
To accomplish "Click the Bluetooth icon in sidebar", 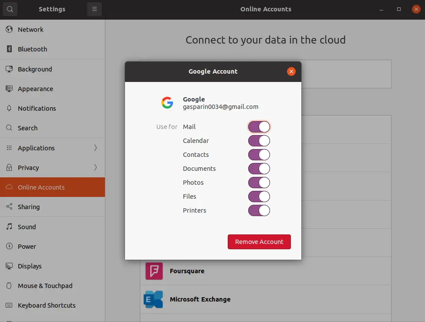I will pyautogui.click(x=9, y=49).
